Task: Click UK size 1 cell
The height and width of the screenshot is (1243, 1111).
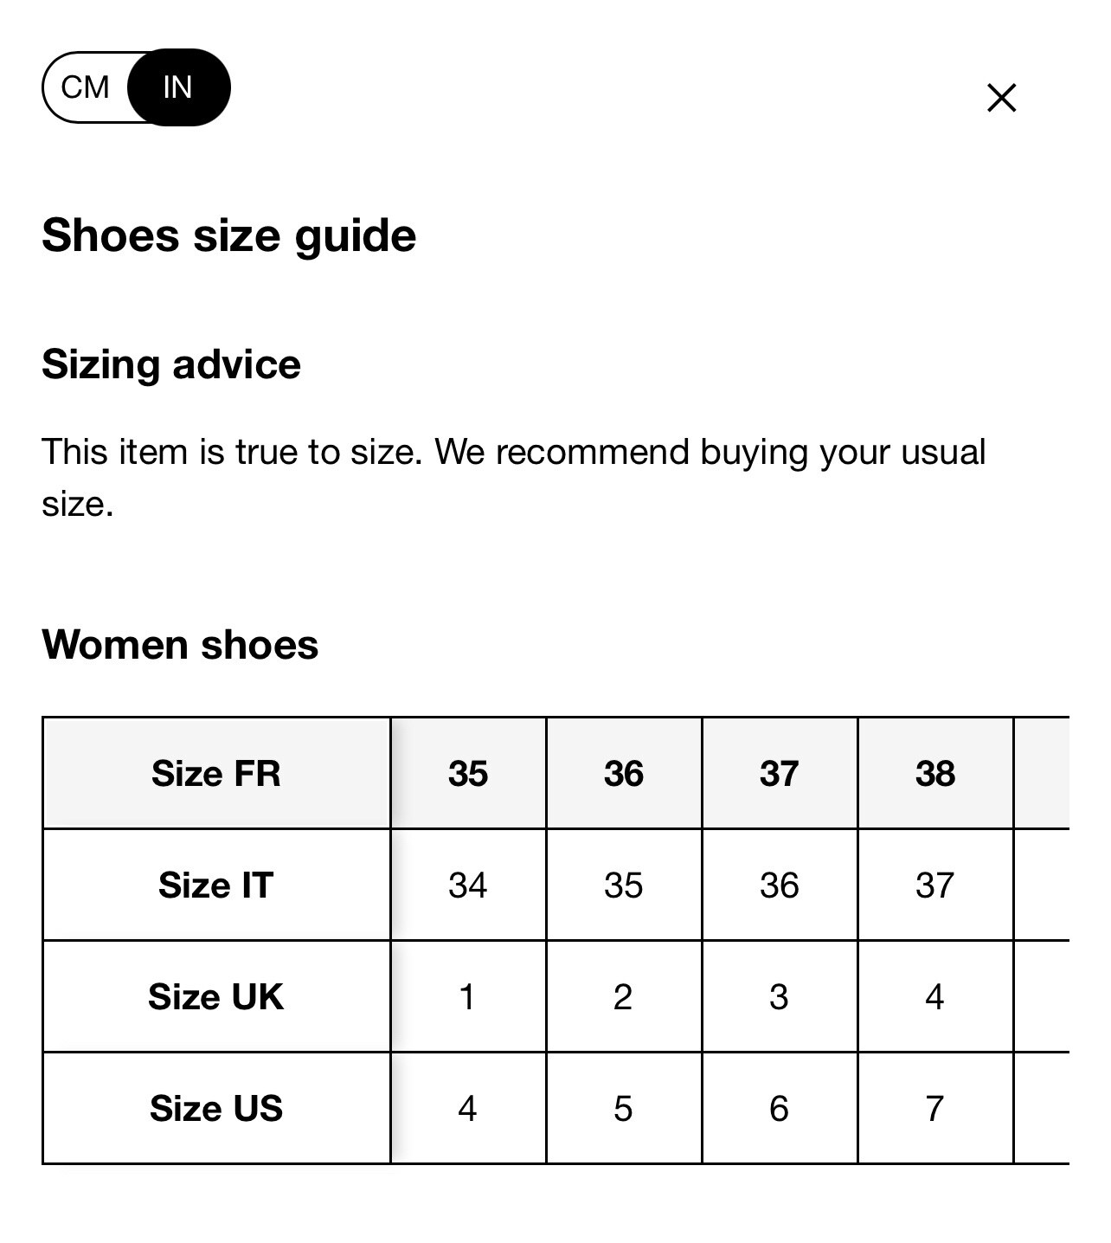Action: 468,996
